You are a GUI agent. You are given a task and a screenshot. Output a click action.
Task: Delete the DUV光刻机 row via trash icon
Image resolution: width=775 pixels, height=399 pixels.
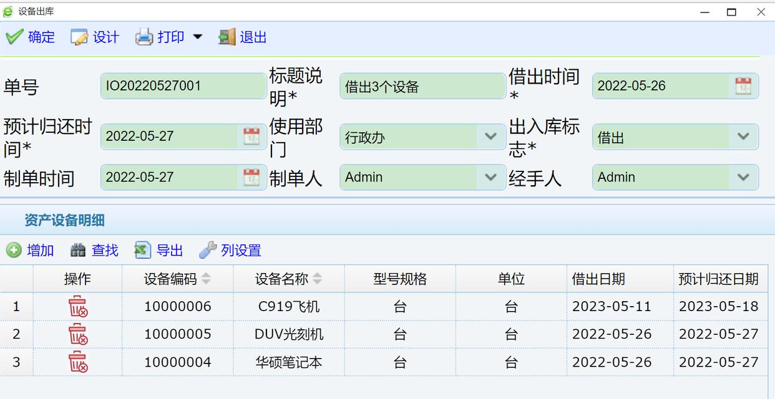[x=77, y=334]
